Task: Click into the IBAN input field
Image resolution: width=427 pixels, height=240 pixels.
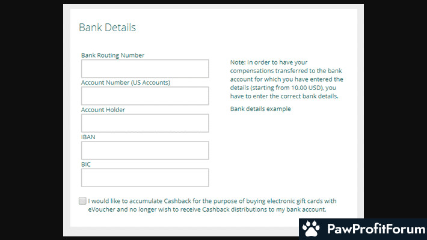Action: pyautogui.click(x=145, y=151)
